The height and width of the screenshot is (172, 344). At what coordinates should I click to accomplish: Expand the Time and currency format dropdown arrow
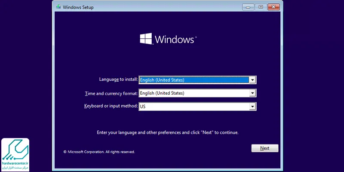point(252,93)
